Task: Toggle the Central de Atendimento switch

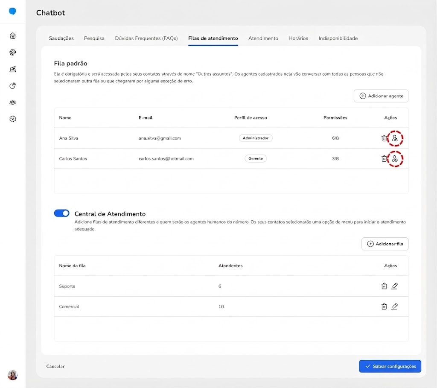Action: click(x=61, y=213)
